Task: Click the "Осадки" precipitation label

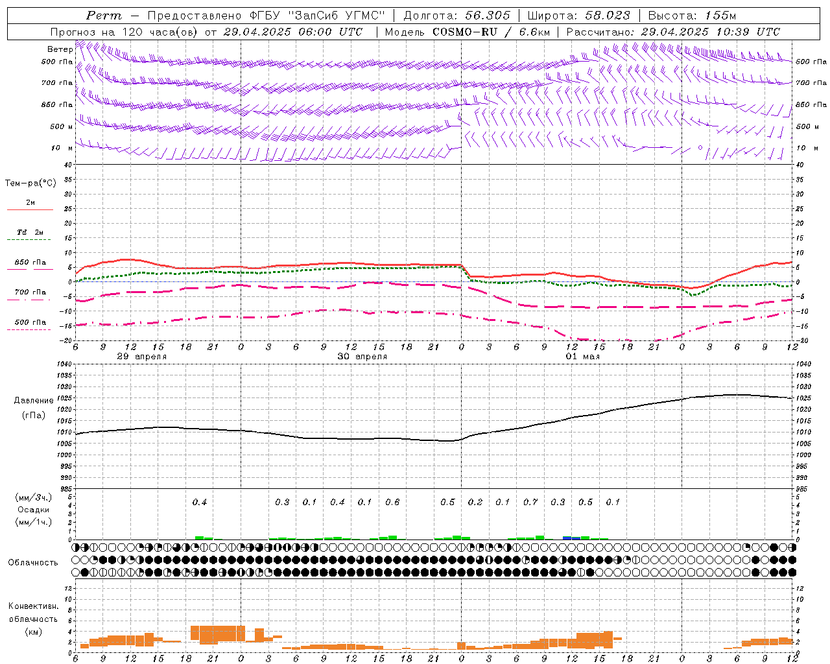Action: pyautogui.click(x=34, y=510)
